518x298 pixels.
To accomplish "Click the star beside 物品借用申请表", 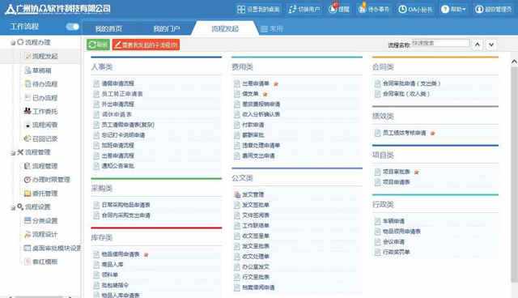I will tap(146, 255).
